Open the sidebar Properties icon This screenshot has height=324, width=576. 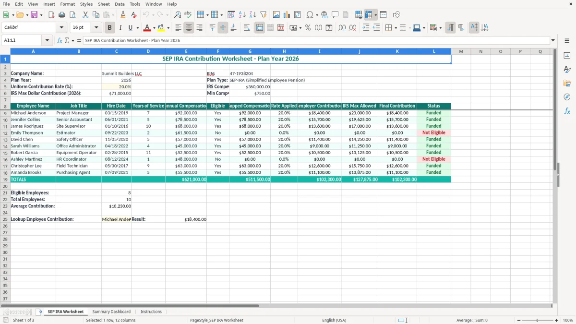coord(567,55)
